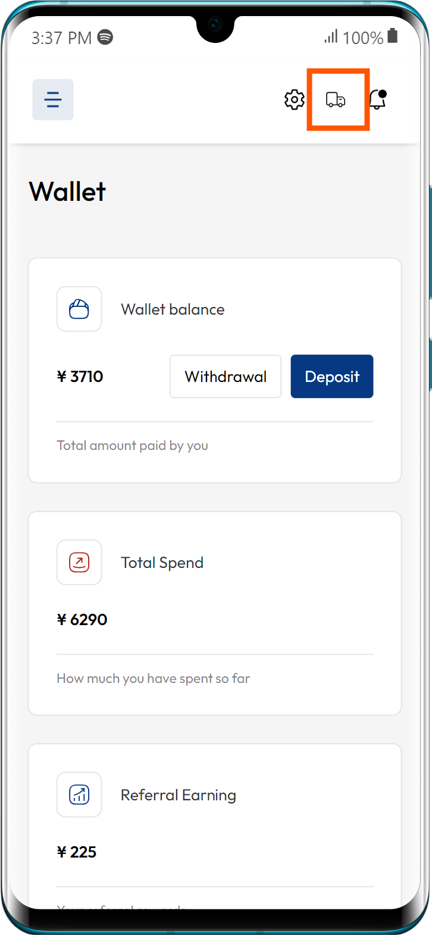Tap the delivery truck icon
Image resolution: width=432 pixels, height=935 pixels.
336,100
